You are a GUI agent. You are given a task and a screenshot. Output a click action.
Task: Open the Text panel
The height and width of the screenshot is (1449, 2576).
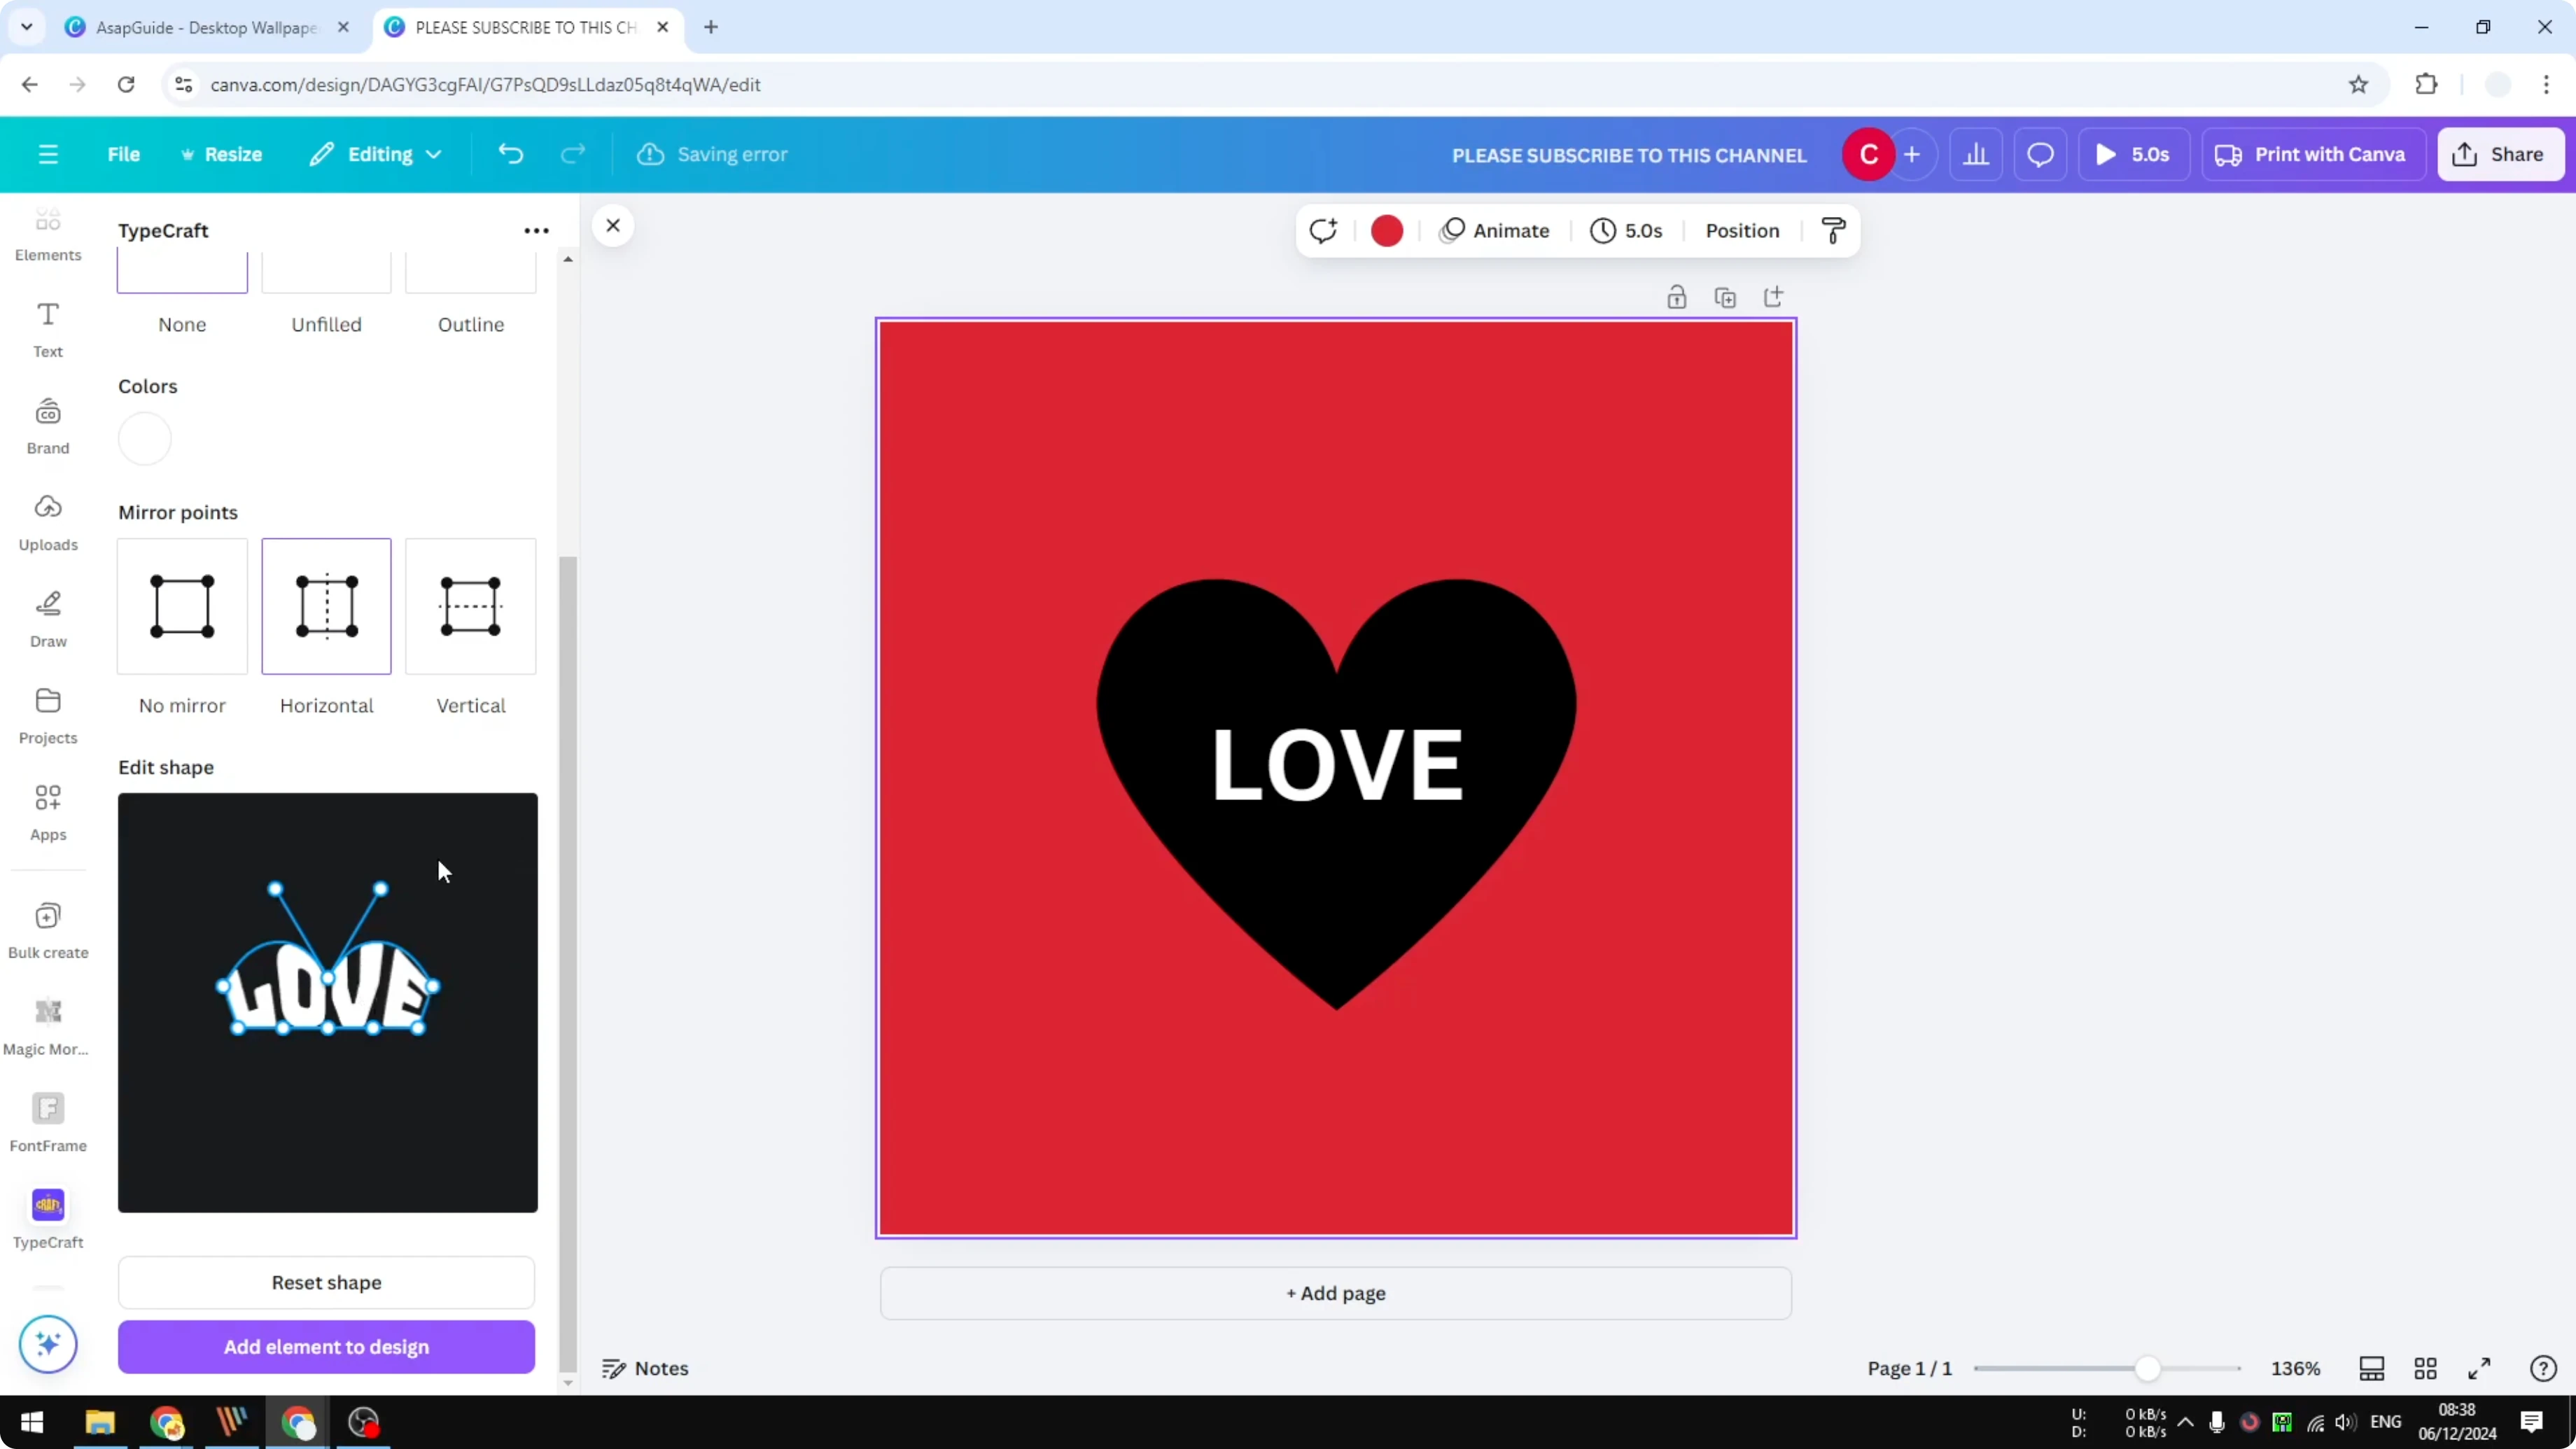pyautogui.click(x=47, y=330)
